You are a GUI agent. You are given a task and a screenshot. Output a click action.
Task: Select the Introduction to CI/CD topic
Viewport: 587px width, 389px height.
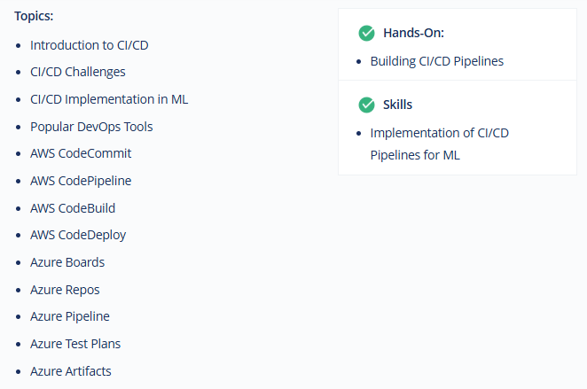89,45
